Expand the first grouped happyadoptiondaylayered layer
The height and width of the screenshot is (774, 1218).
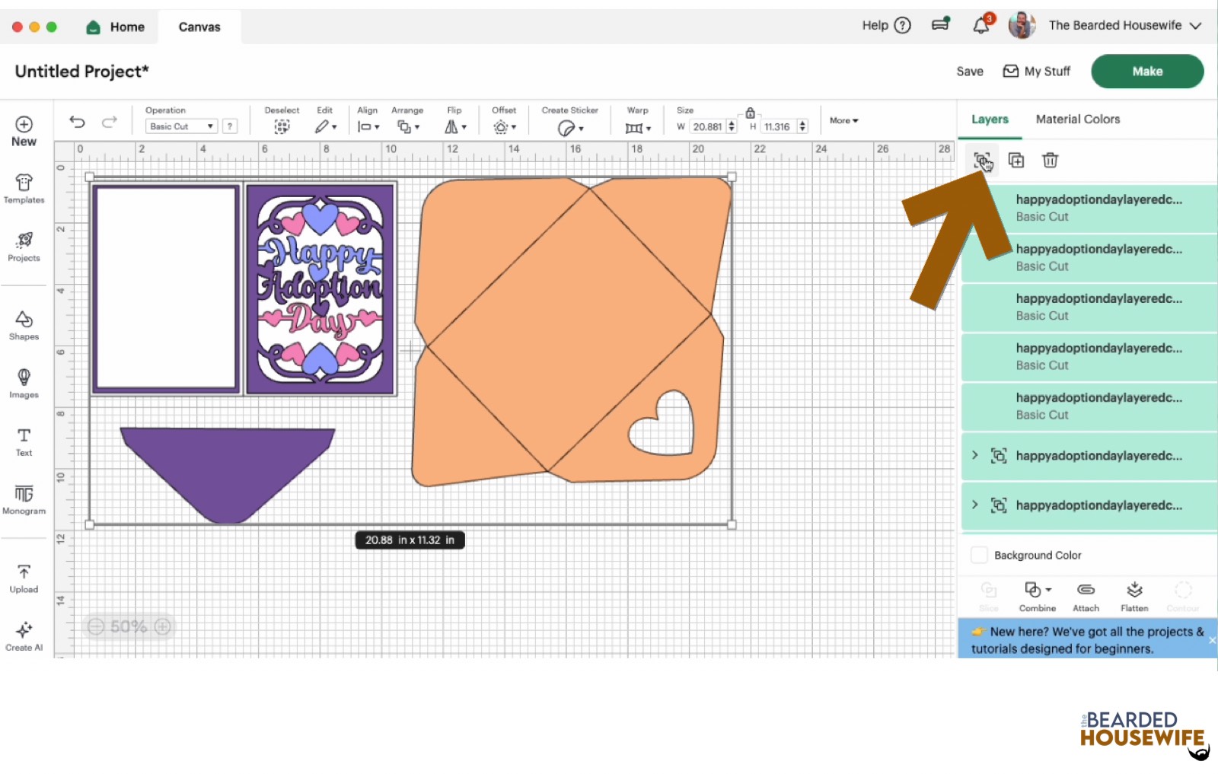[975, 455]
